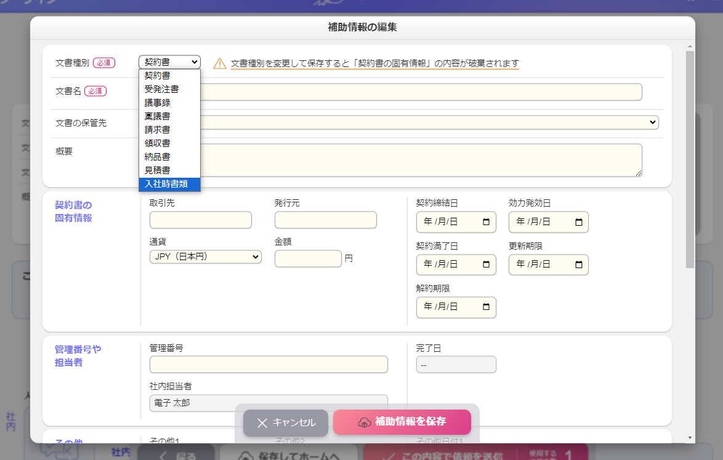Select 稟議書 option in the list
Image resolution: width=723 pixels, height=460 pixels.
169,116
